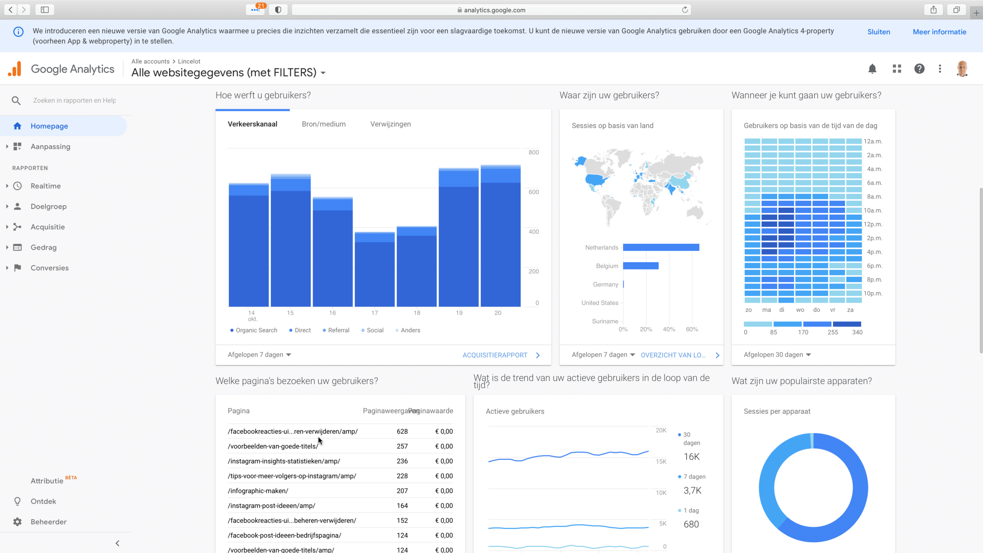Open Beheerder in the sidebar
This screenshot has height=553, width=983.
pos(49,522)
